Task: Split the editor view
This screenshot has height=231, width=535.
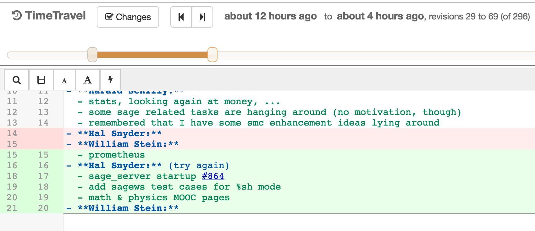Action: click(41, 80)
